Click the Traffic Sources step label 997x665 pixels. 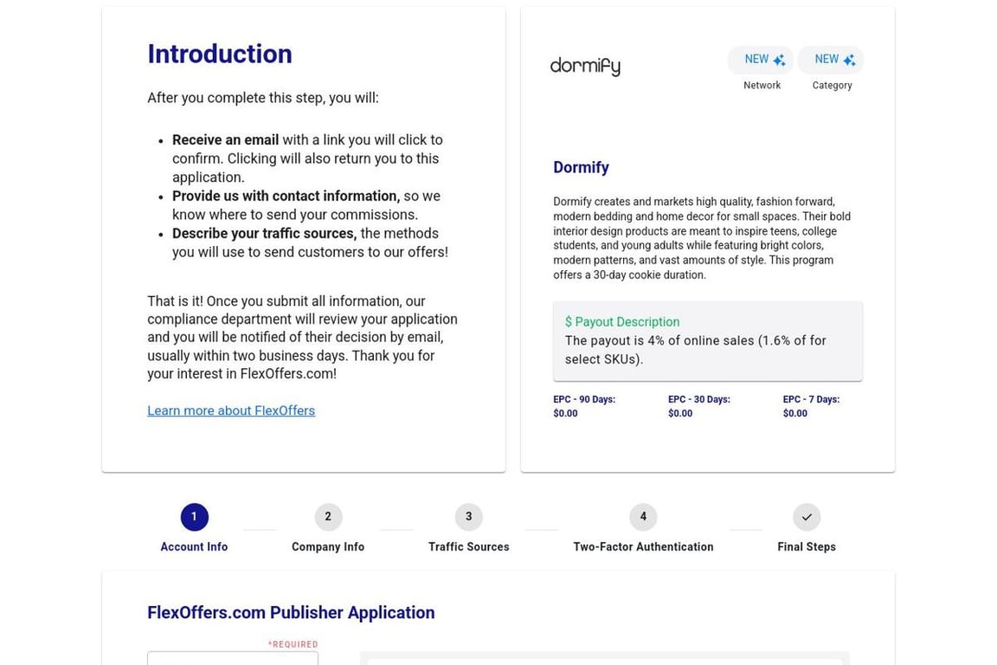[x=468, y=546]
